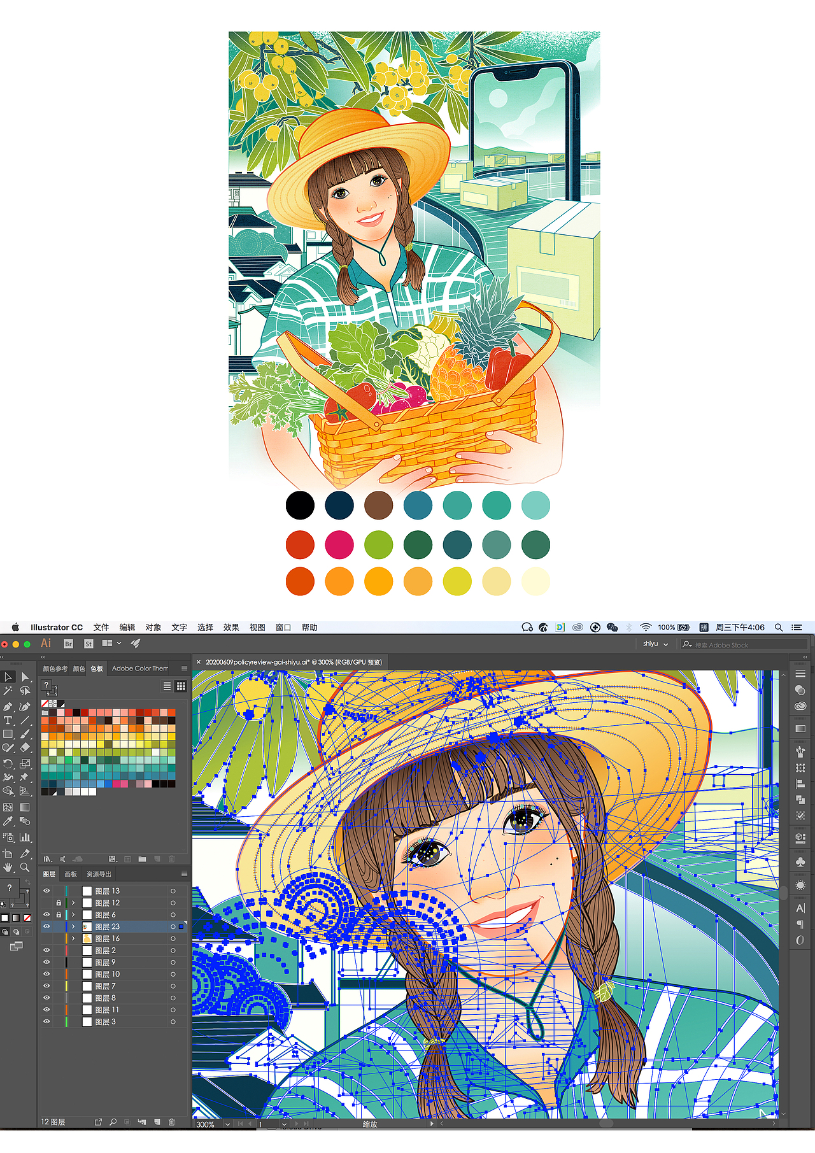Open the 文件 menu
This screenshot has width=815, height=1153.
coord(101,627)
